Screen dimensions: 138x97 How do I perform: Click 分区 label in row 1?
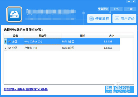coord(15,41)
